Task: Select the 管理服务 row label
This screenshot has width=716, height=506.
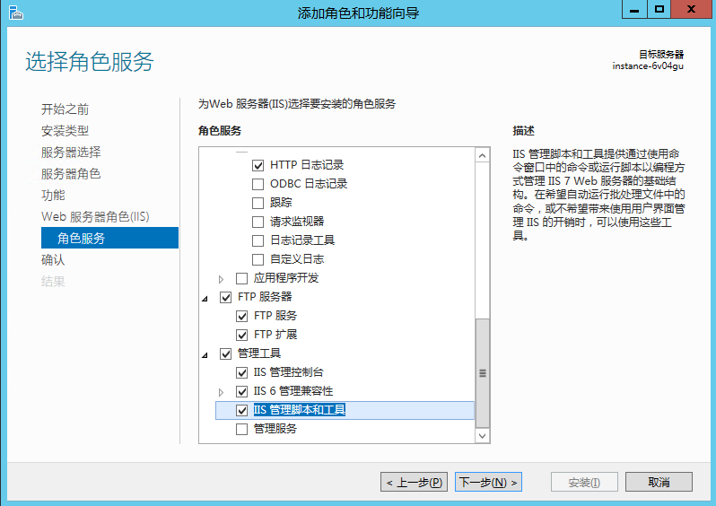Action: tap(275, 429)
